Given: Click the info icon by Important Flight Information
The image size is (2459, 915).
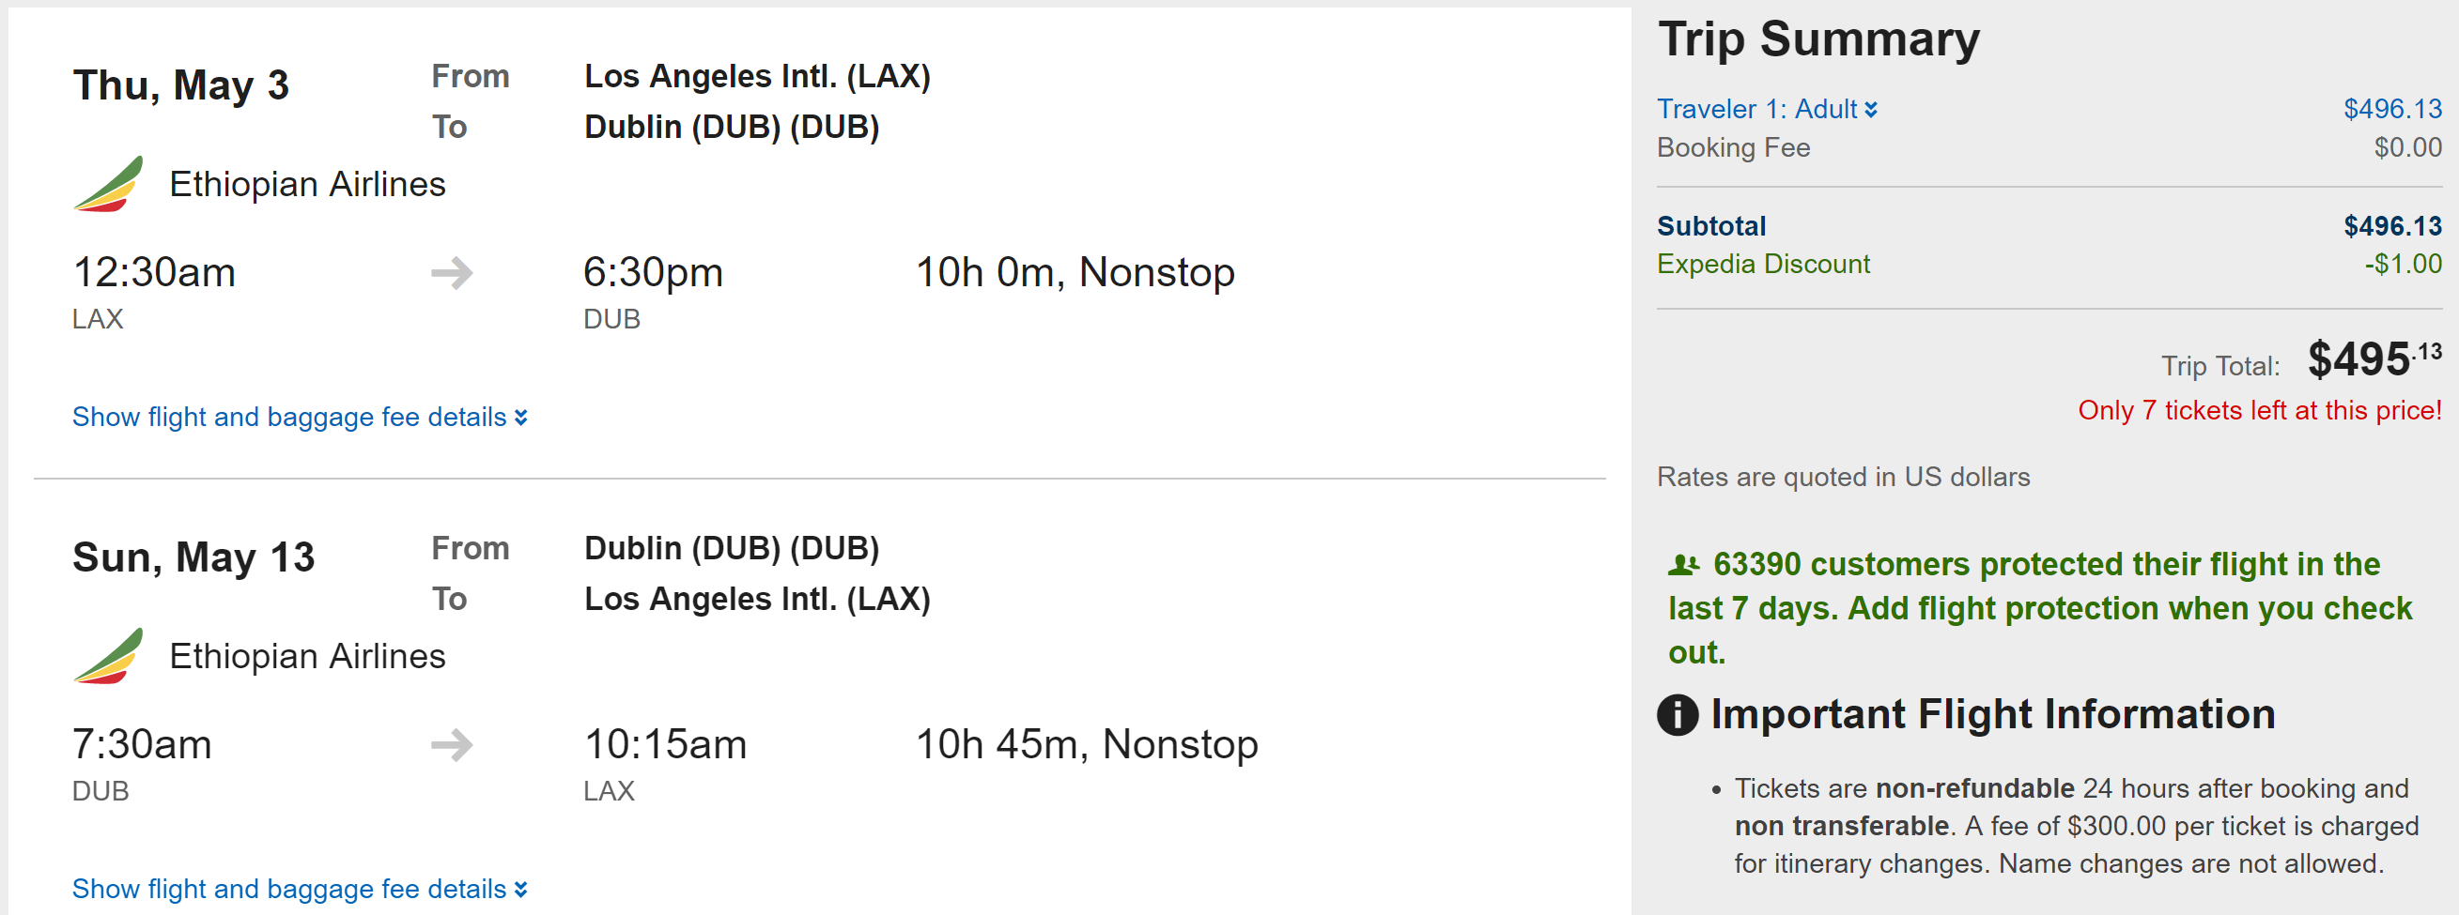Looking at the screenshot, I should tap(1678, 714).
